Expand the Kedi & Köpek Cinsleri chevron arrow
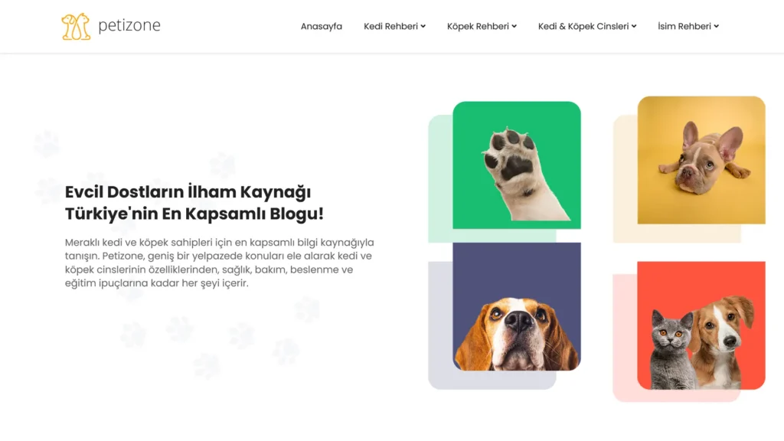This screenshot has height=441, width=784. [634, 26]
